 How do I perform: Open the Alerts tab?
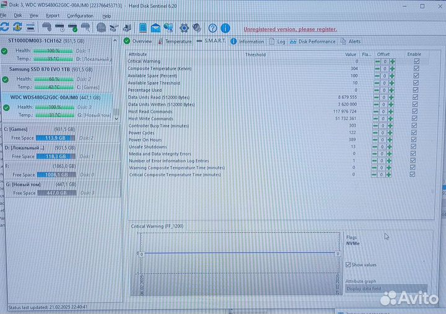tap(351, 42)
